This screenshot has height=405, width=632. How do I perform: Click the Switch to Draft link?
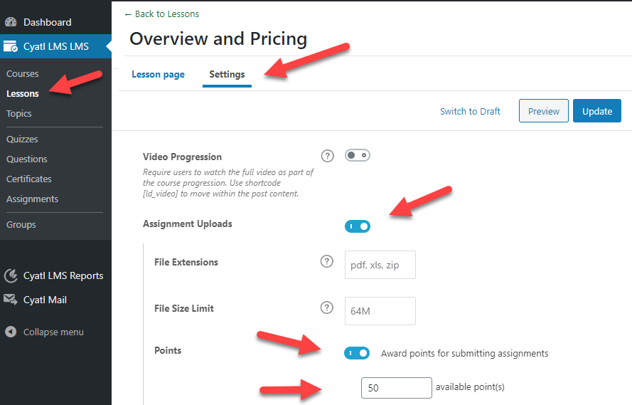coord(470,111)
